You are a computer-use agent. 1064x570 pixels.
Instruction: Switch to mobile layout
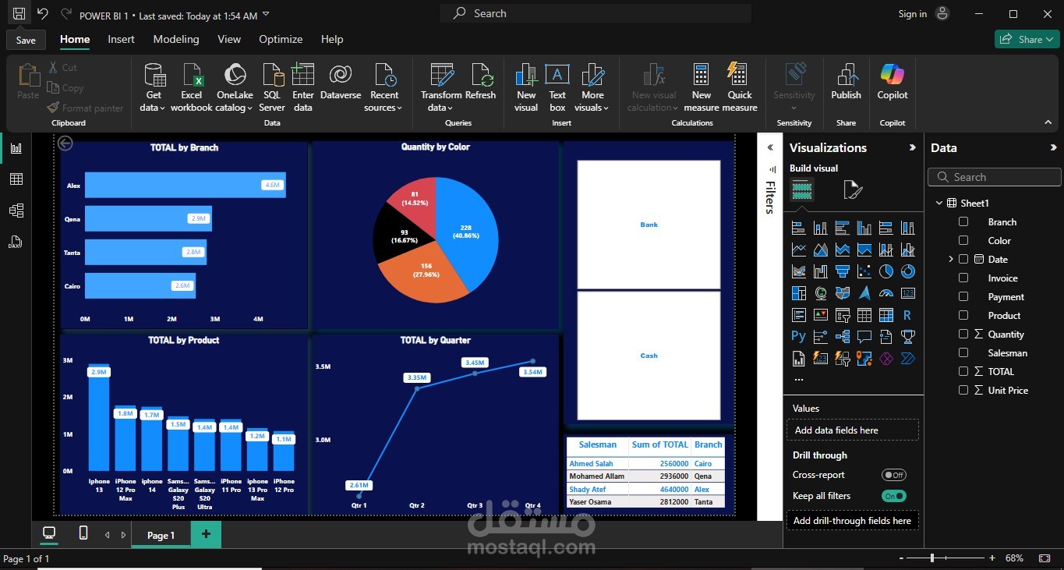[83, 533]
